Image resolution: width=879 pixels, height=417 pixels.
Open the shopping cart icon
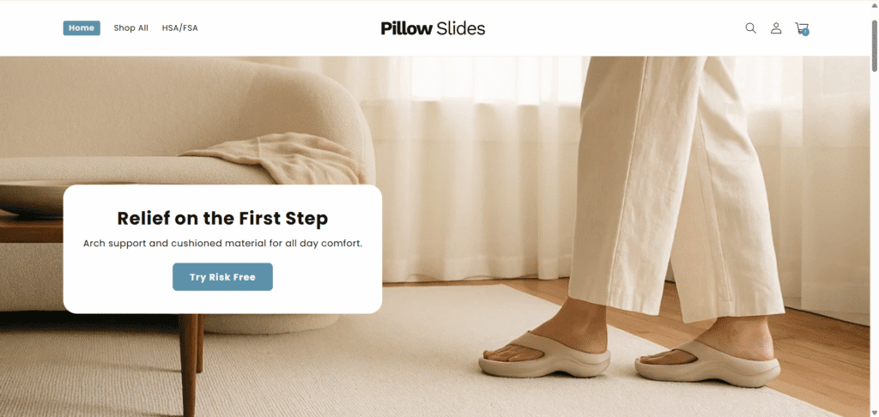click(x=802, y=28)
